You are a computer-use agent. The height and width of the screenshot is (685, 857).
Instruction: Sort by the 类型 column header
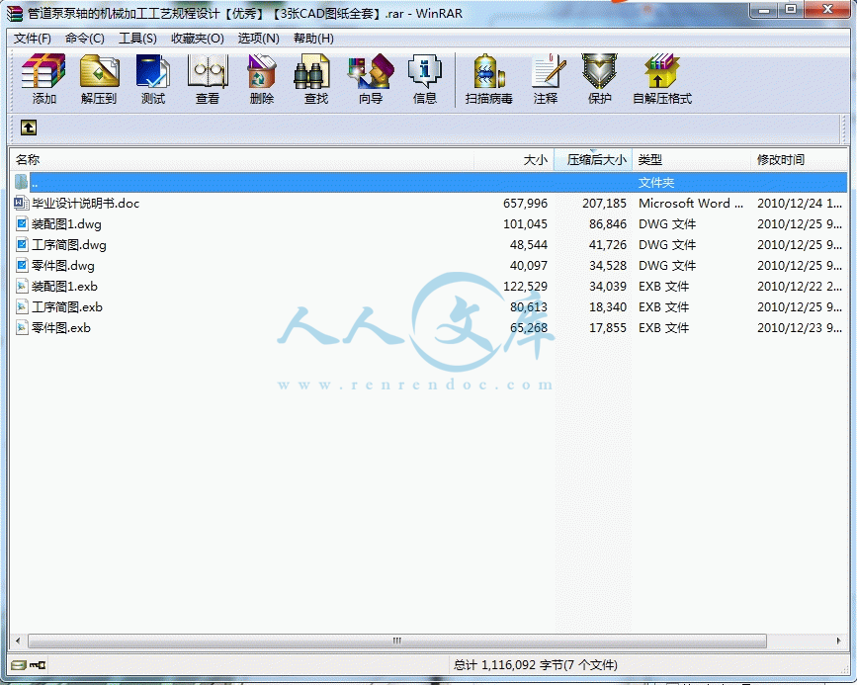pyautogui.click(x=691, y=159)
